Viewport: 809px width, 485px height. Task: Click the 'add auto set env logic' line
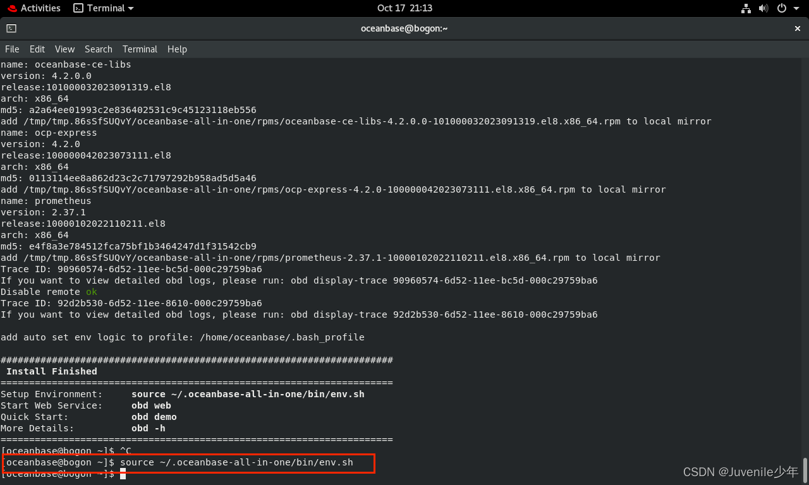point(182,337)
